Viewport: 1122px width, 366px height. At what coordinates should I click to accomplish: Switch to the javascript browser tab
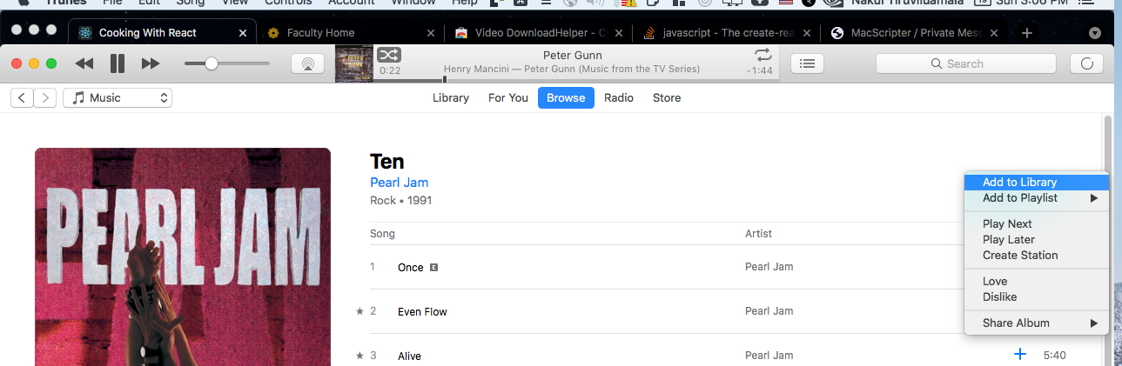726,33
